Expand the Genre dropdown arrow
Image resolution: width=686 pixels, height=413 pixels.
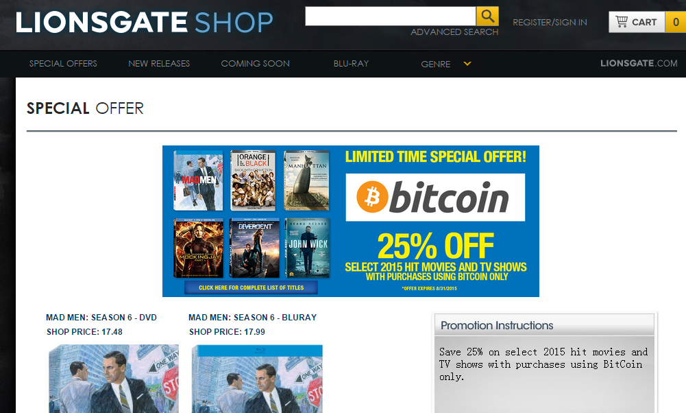(467, 64)
